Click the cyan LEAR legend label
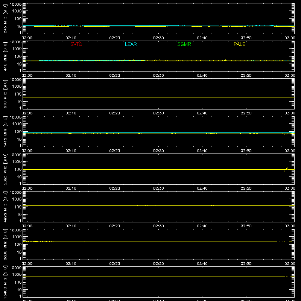The width and height of the screenshot is (301, 301). [x=131, y=44]
